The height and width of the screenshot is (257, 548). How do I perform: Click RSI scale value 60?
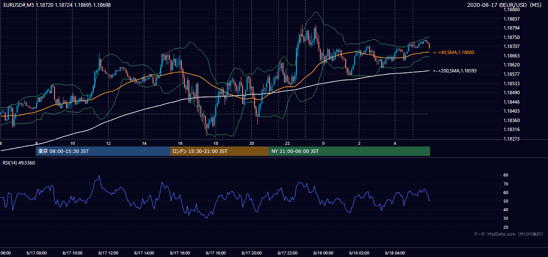506,192
